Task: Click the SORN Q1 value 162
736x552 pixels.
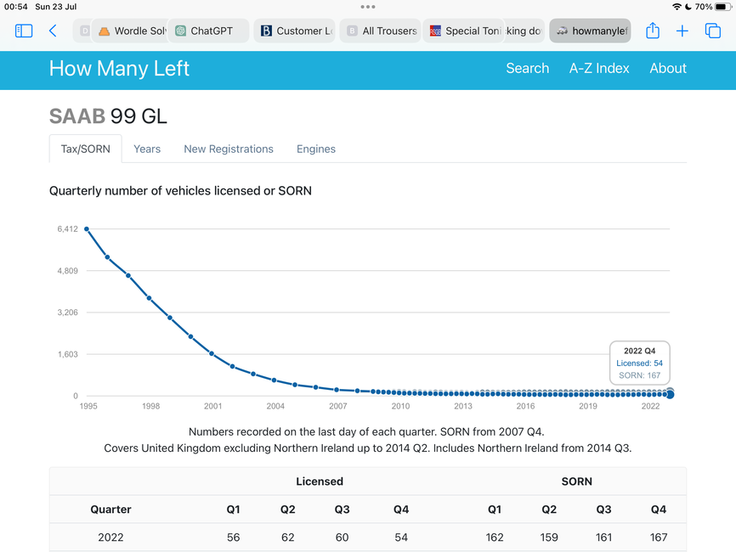Action: pyautogui.click(x=495, y=538)
